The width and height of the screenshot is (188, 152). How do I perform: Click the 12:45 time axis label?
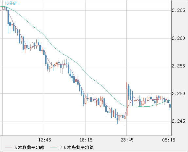(45, 140)
